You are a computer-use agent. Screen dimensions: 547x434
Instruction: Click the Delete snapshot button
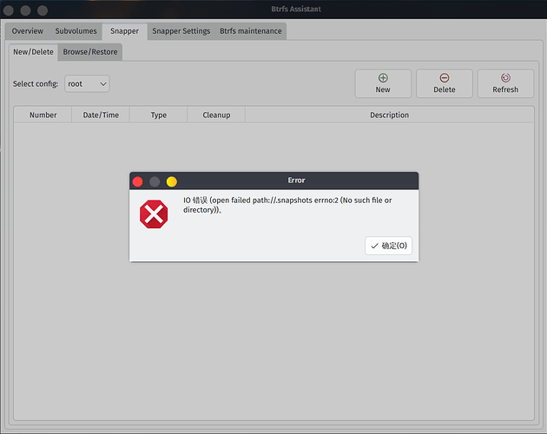(445, 83)
